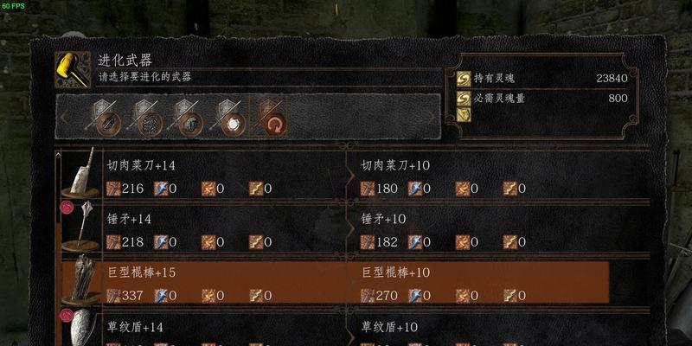Select the second dotted-stone infusion tab
This screenshot has height=346, width=692.
pos(145,117)
